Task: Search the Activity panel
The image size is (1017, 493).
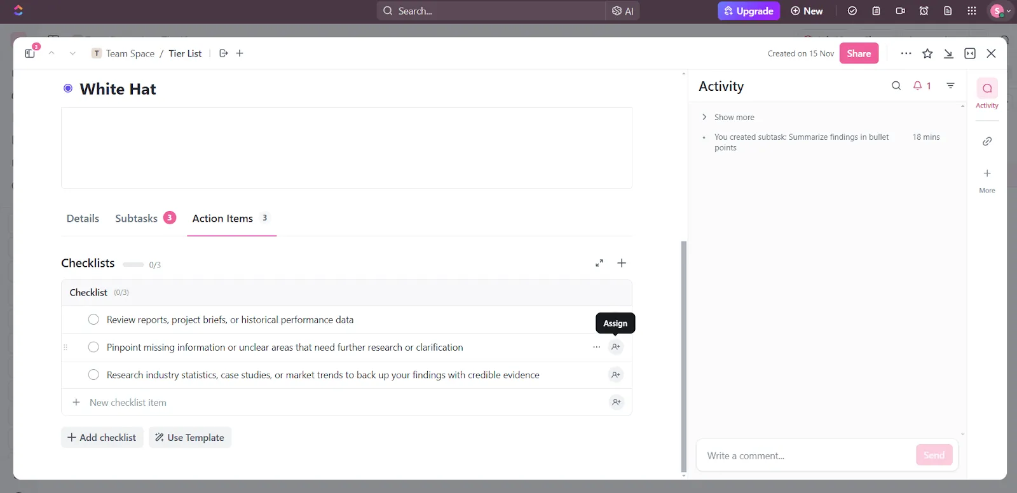Action: pos(896,86)
